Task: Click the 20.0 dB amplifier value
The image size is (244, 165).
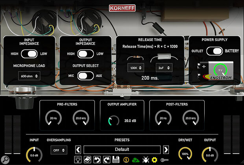Action: (130, 121)
